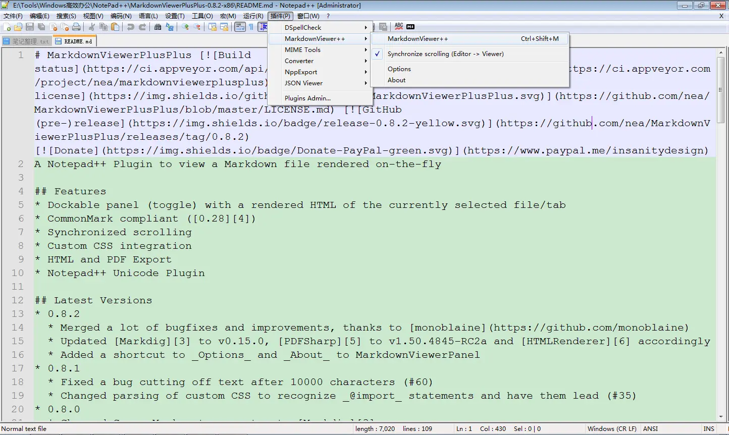Paste clipboard with the Paste icon
This screenshot has width=729, height=435.
coord(115,27)
